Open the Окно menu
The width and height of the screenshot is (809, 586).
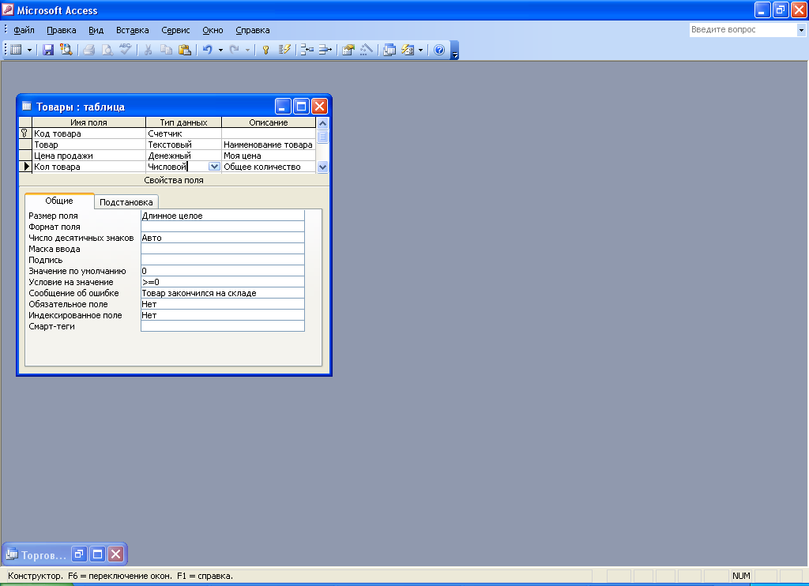[213, 30]
